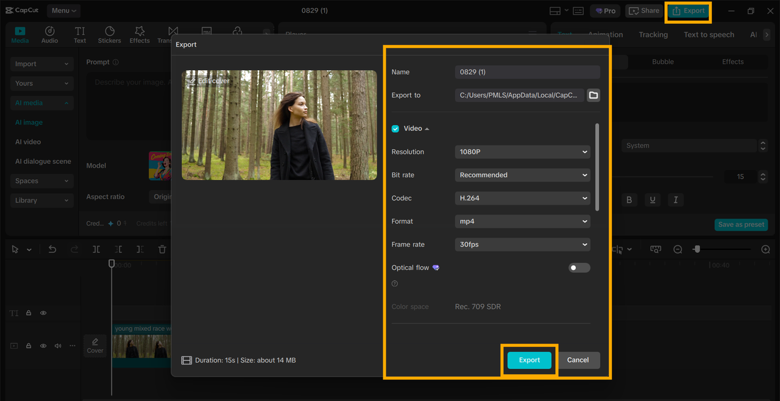Click the timeline zoom slider handle

click(x=697, y=249)
